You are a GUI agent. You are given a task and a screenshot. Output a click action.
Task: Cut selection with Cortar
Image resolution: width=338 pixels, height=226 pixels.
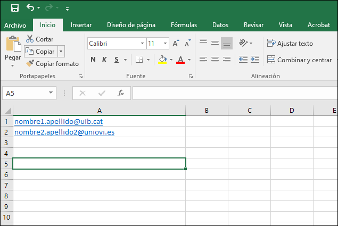click(40, 39)
